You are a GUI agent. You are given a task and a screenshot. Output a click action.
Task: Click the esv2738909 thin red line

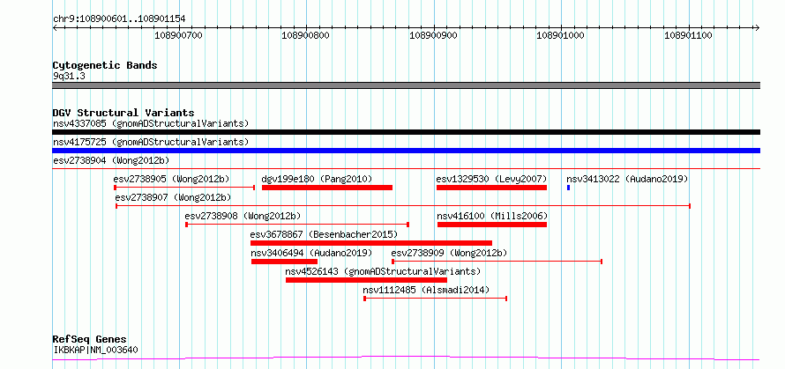497,262
